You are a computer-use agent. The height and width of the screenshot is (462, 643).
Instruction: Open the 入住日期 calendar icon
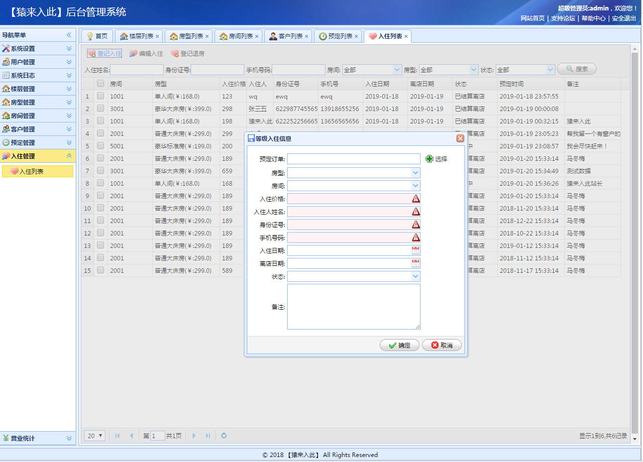(416, 250)
